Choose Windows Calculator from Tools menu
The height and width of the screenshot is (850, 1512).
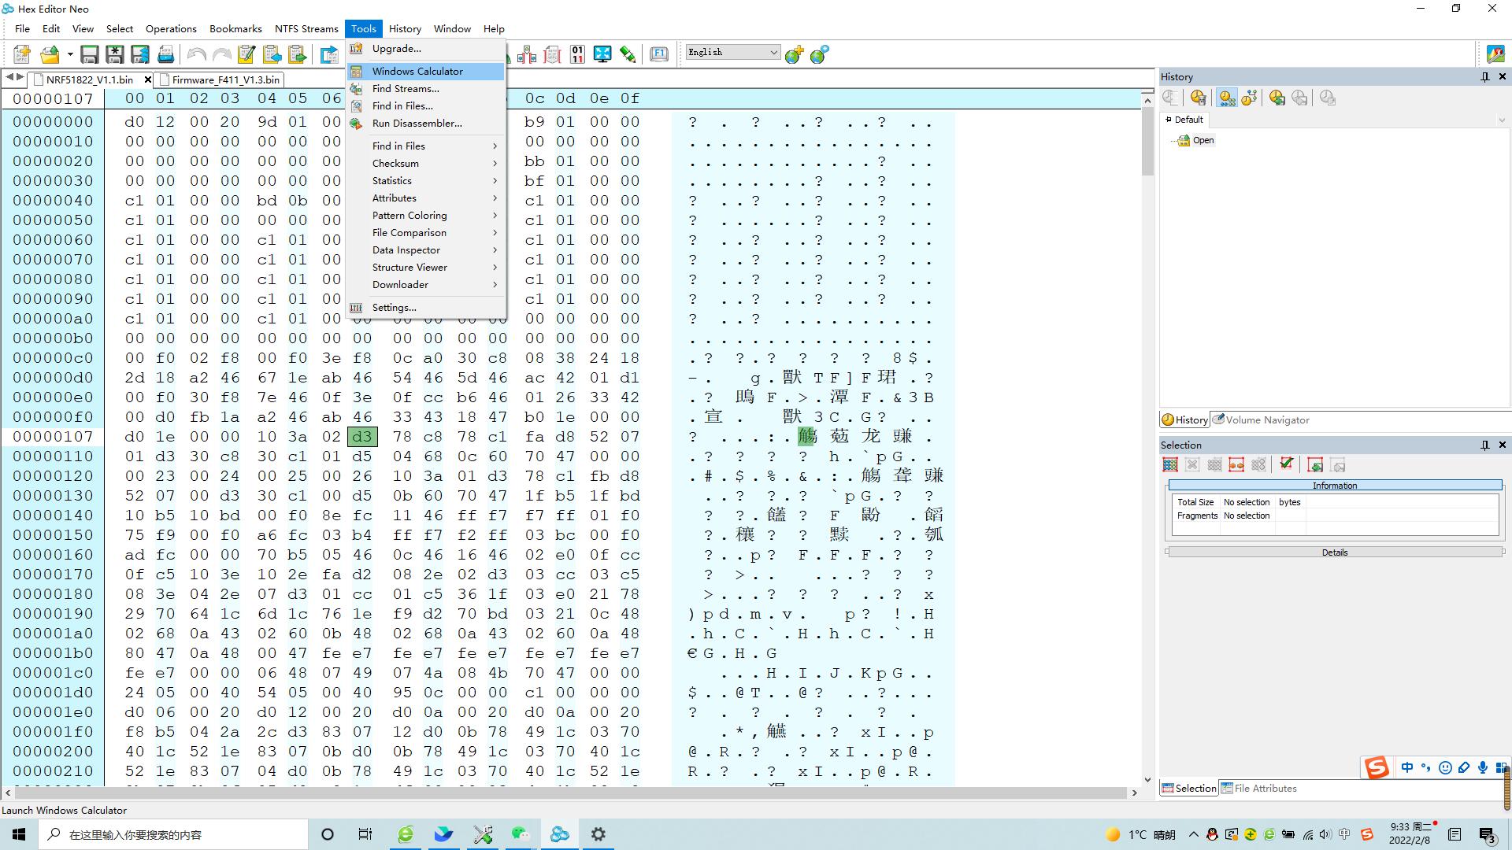pyautogui.click(x=426, y=71)
